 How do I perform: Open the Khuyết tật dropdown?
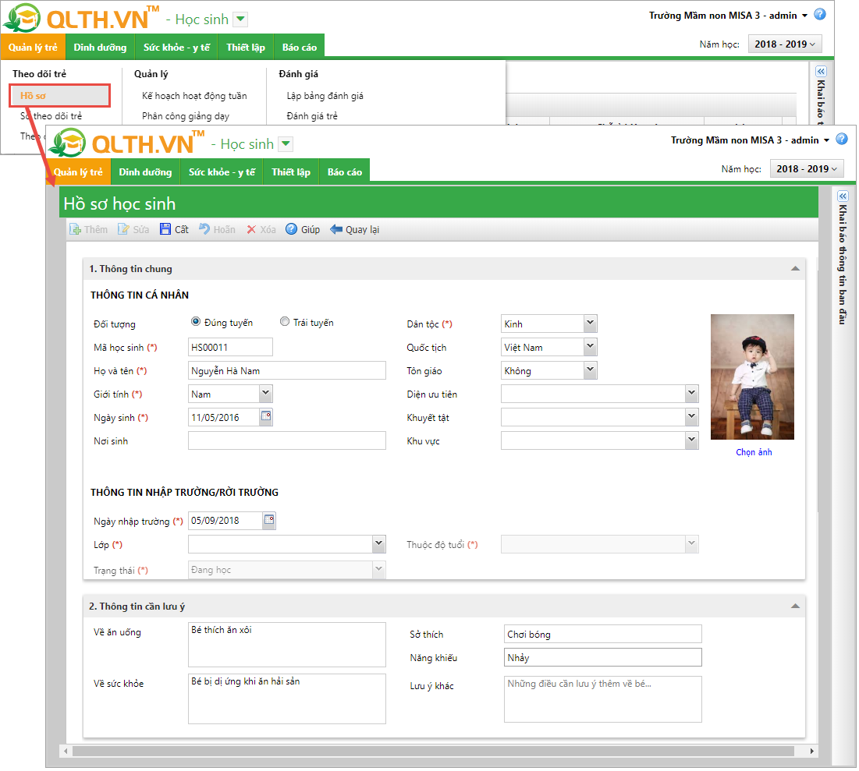pyautogui.click(x=692, y=417)
